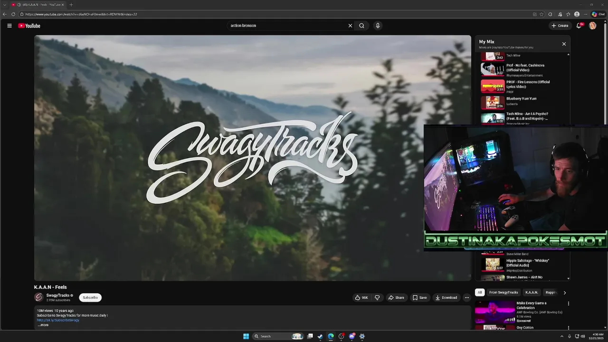The height and width of the screenshot is (342, 608).
Task: Open Task View on the taskbar
Action: pyautogui.click(x=310, y=336)
